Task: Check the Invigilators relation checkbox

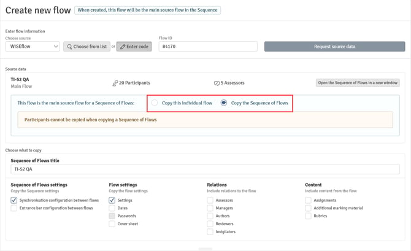Action: pyautogui.click(x=210, y=232)
